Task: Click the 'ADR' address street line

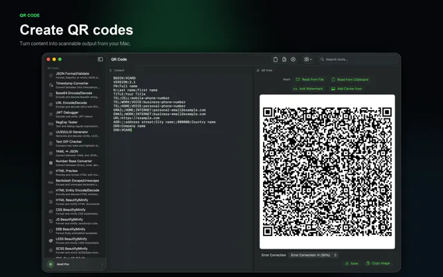Action: tap(165, 122)
